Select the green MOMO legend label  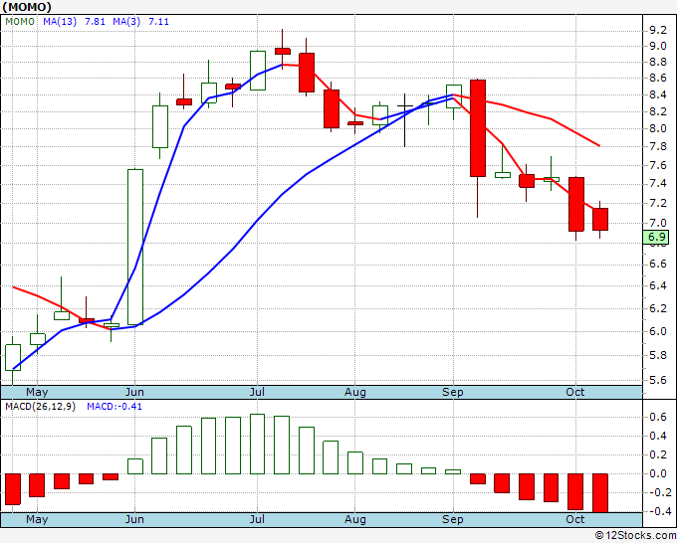coord(20,22)
